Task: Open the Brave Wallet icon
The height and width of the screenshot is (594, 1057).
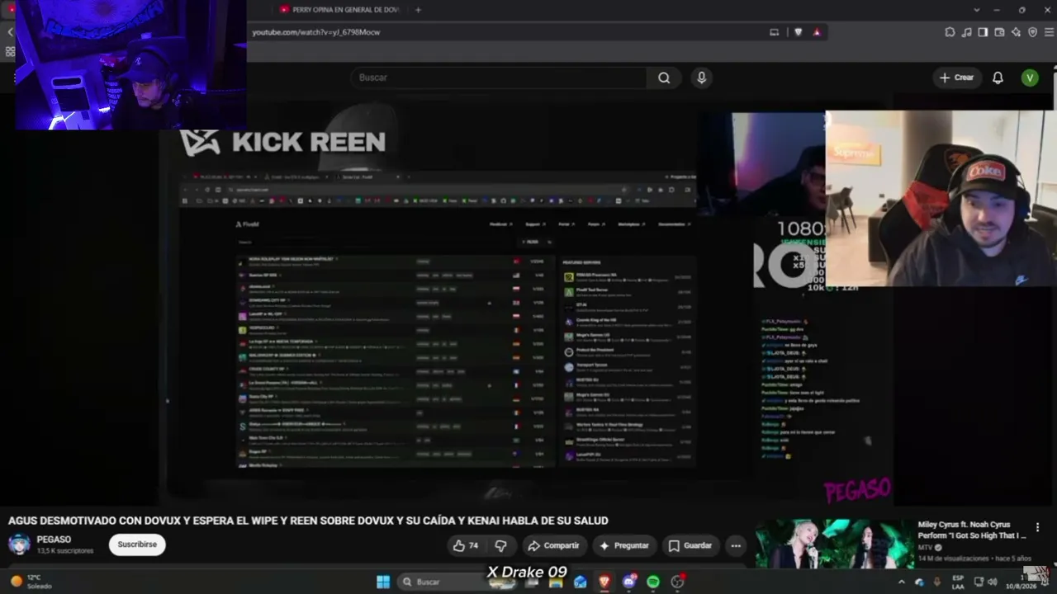Action: 999,32
